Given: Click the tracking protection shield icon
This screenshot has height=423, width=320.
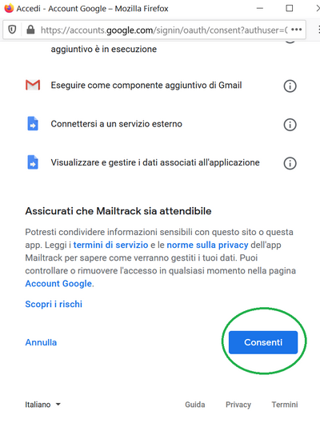Looking at the screenshot, I should coord(12,30).
